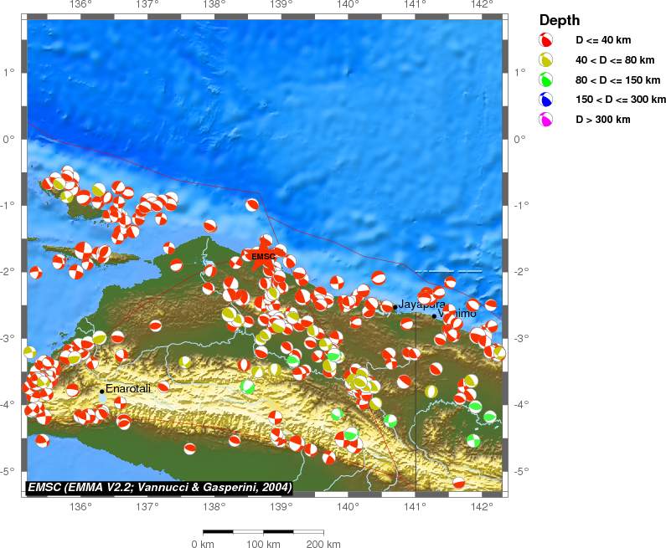
Task: Click the red EMSC star epicenter marker
Action: coord(263,256)
